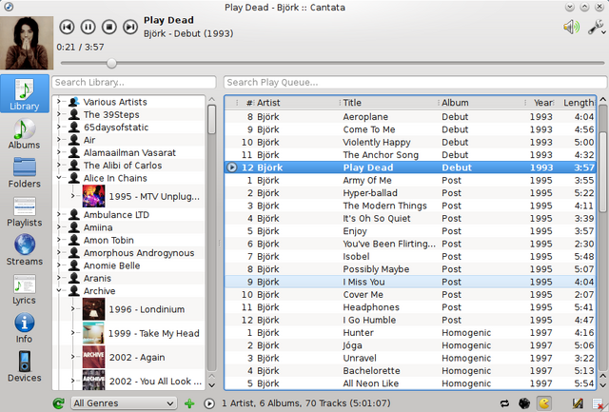This screenshot has height=412, width=609.
Task: Sort queue by Album column
Action: [x=482, y=103]
